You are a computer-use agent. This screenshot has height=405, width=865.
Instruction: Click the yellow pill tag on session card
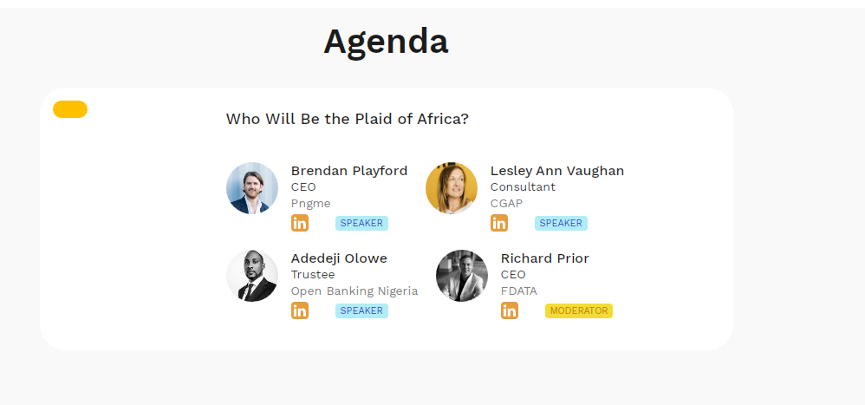click(x=70, y=109)
